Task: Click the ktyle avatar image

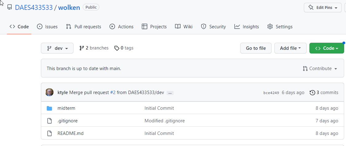Action: coord(50,92)
